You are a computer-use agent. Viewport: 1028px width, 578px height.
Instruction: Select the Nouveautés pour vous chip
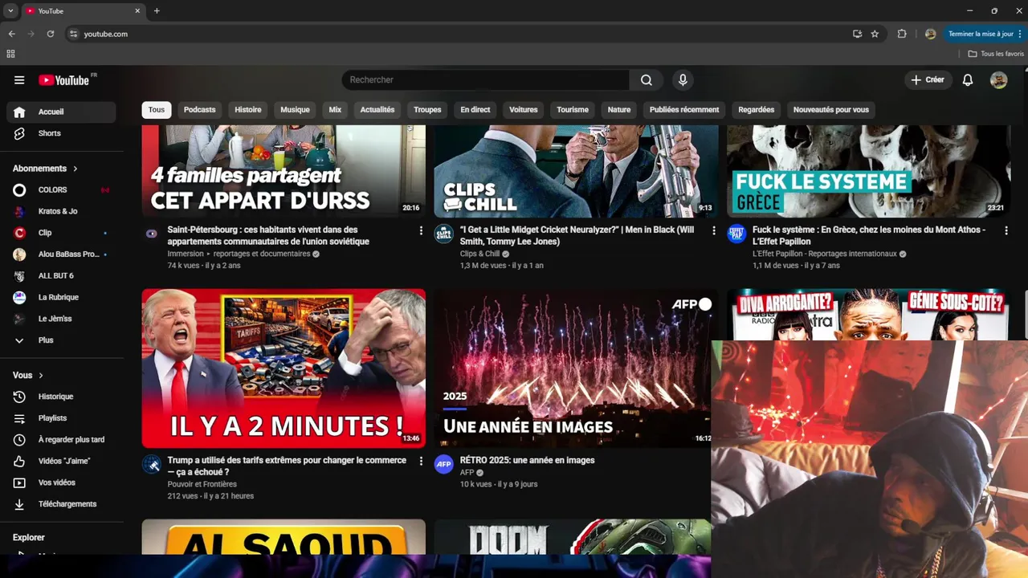pyautogui.click(x=831, y=110)
